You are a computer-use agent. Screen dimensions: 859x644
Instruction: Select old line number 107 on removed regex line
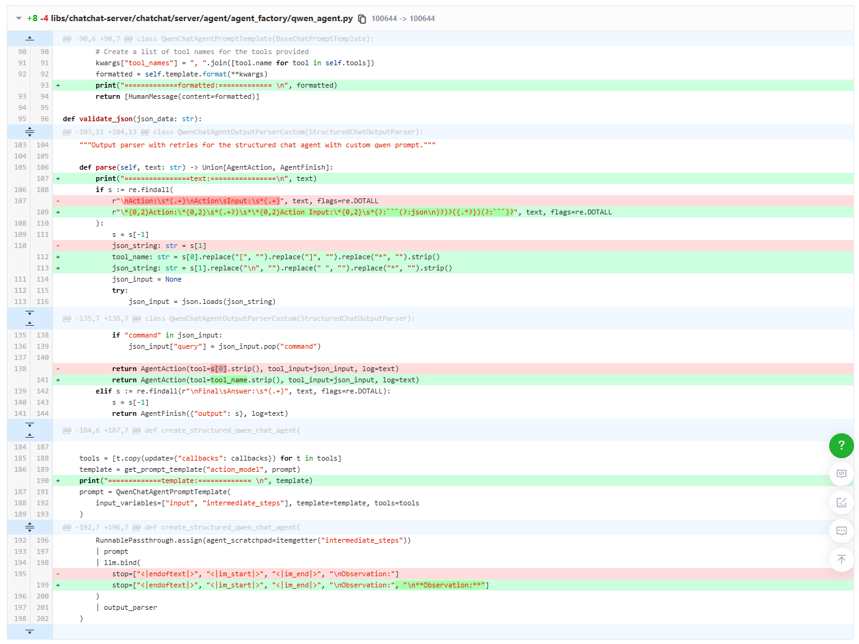20,201
